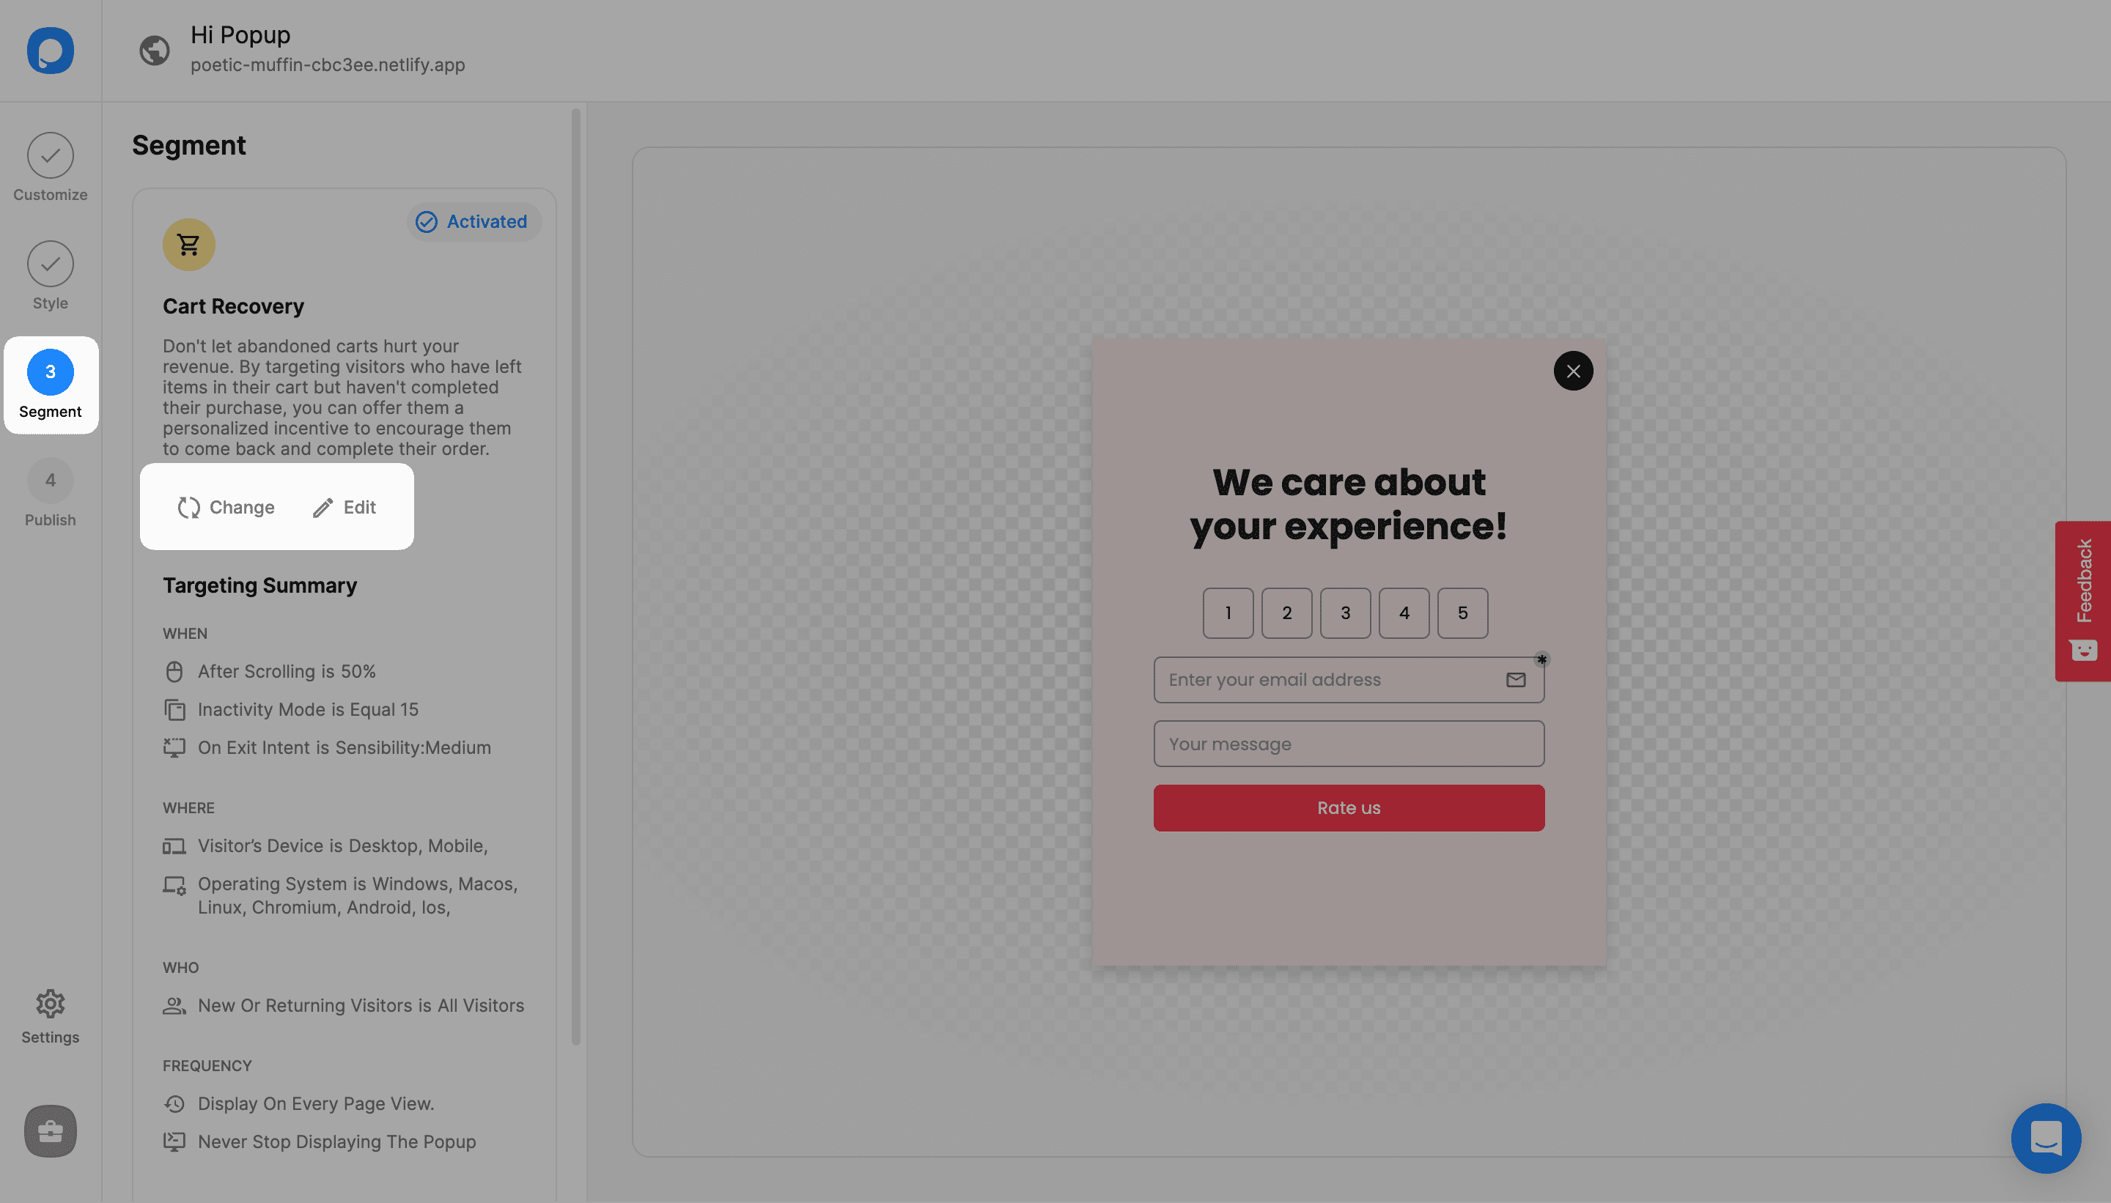
Task: Click the briefcase icon in sidebar
Action: coord(49,1129)
